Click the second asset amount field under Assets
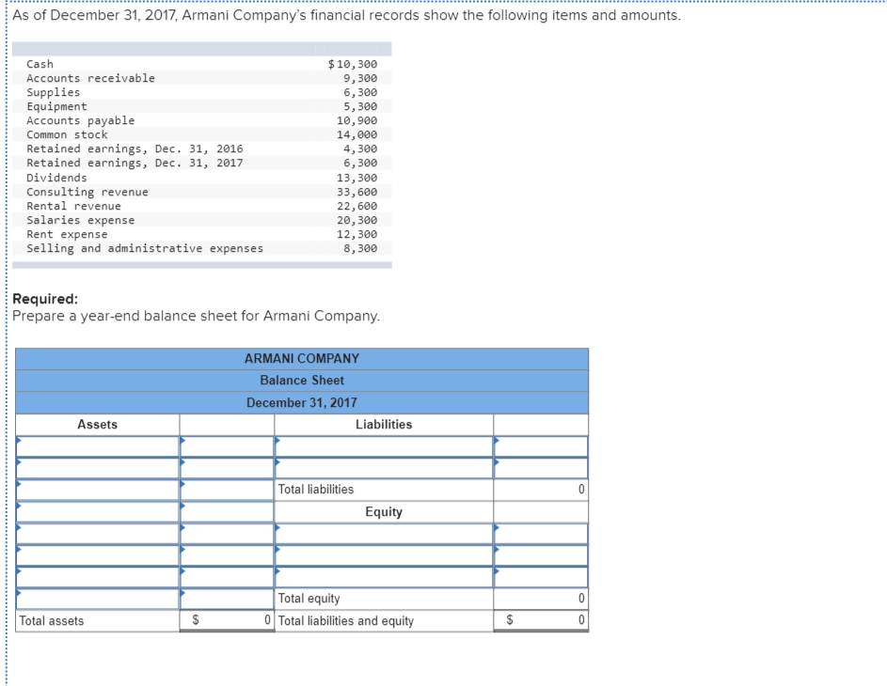The width and height of the screenshot is (887, 686). pos(227,468)
